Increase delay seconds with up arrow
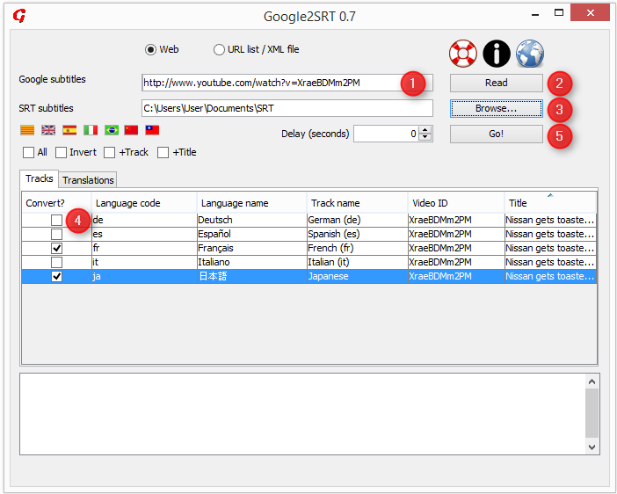 click(x=425, y=130)
